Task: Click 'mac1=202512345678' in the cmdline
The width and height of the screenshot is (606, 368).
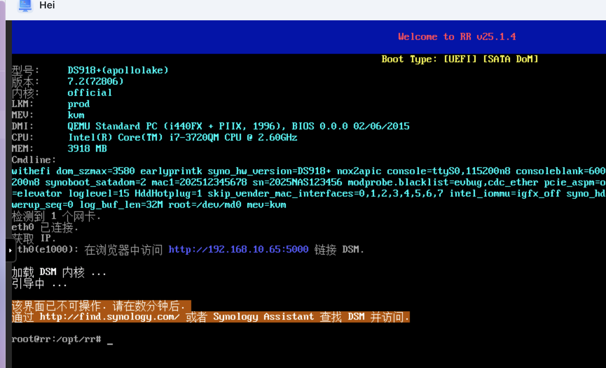Action: coord(199,182)
